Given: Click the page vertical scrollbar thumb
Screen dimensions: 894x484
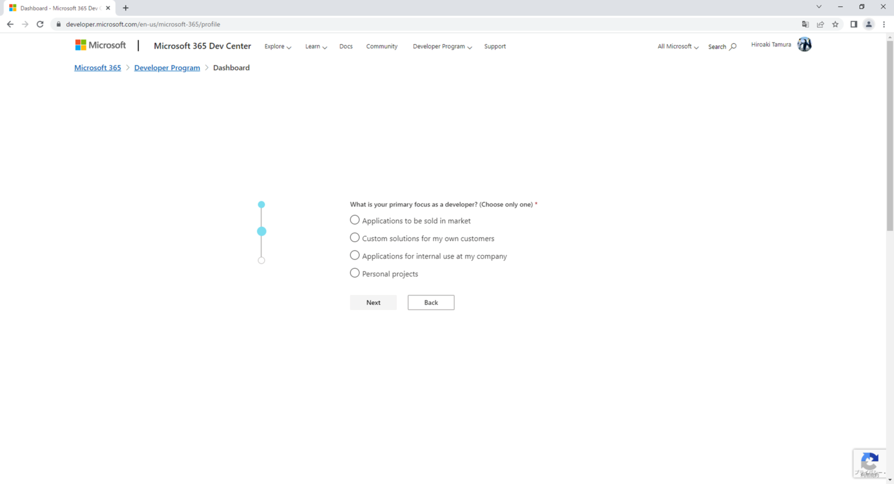Looking at the screenshot, I should point(889,136).
